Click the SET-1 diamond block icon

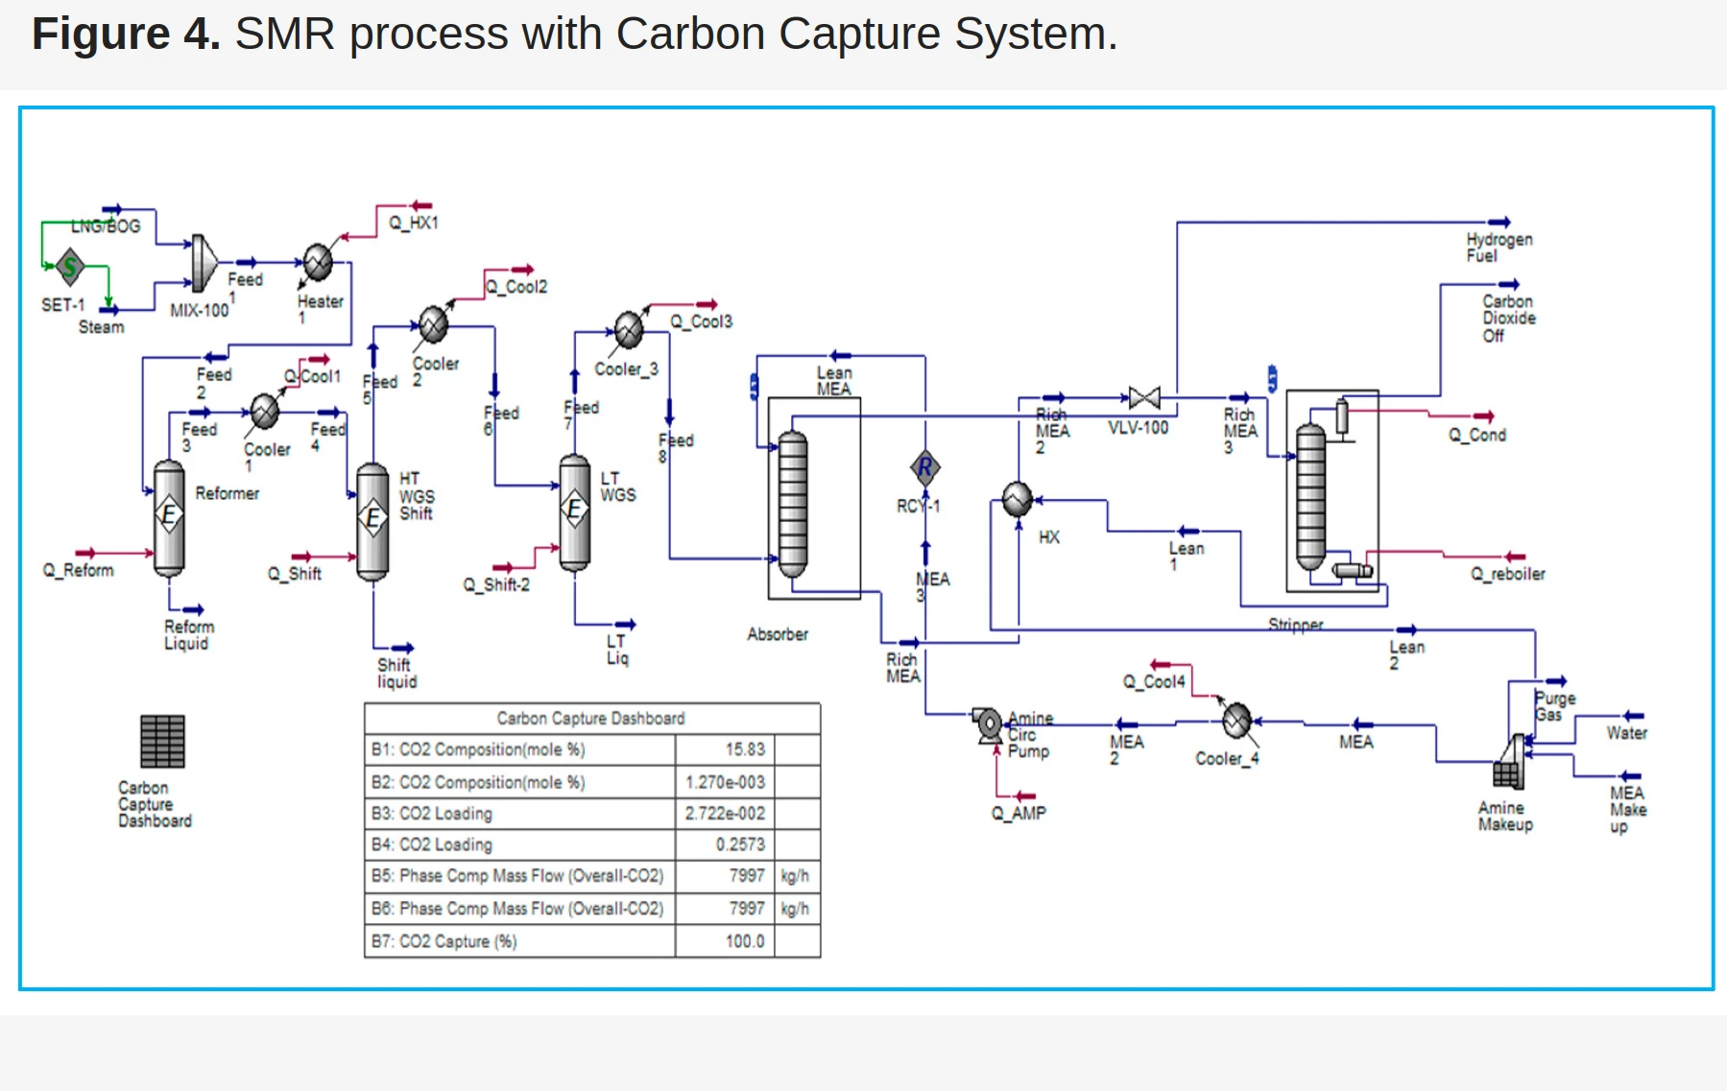(70, 267)
